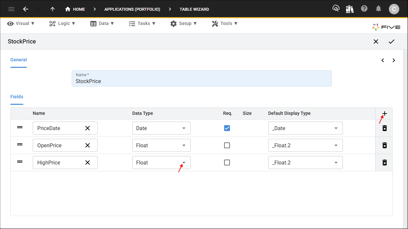Click the HOME breadcrumb

(75, 9)
